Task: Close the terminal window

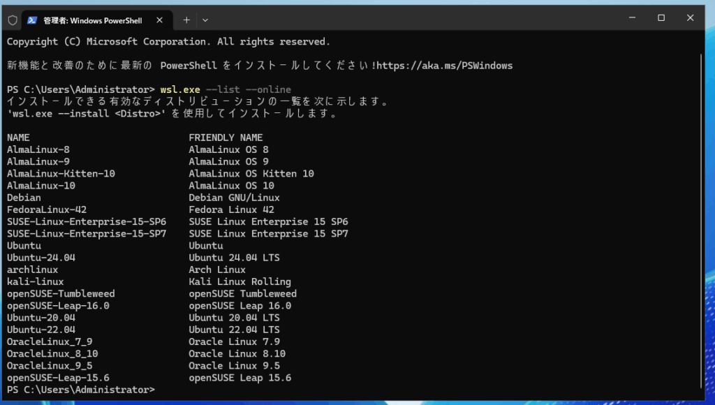Action: pos(695,18)
